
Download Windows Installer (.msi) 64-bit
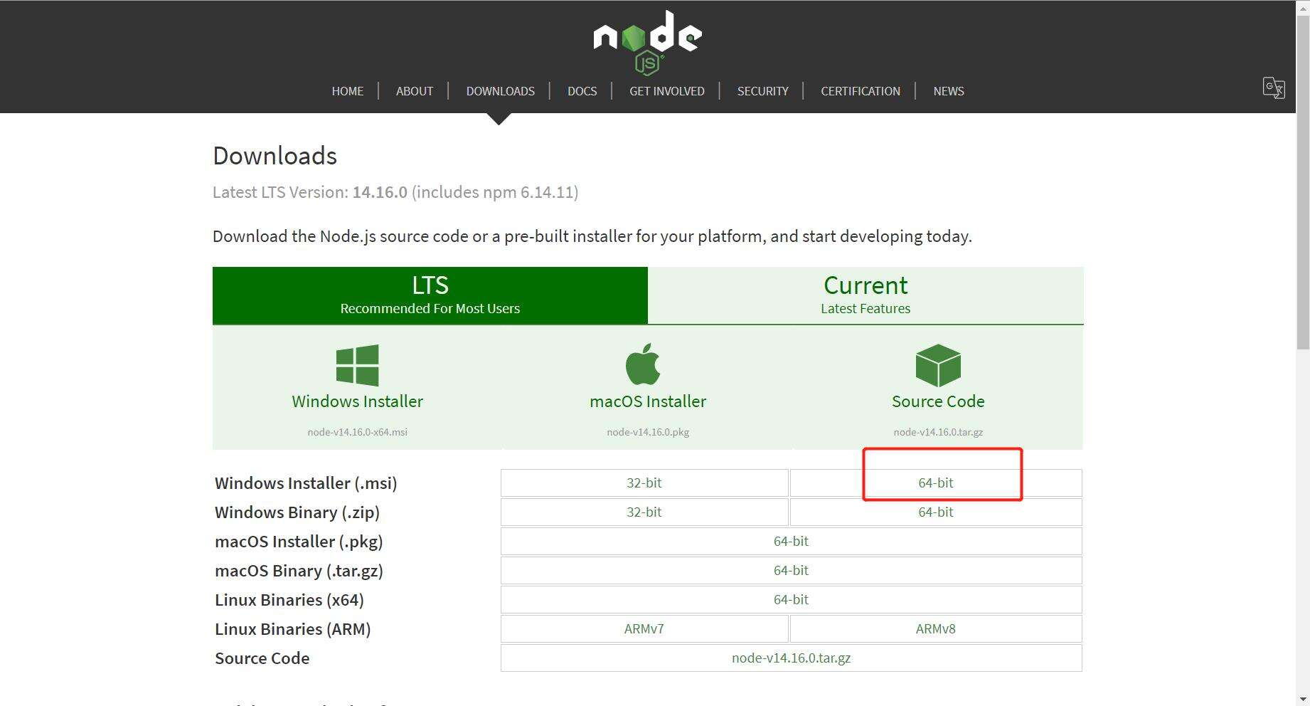[935, 483]
